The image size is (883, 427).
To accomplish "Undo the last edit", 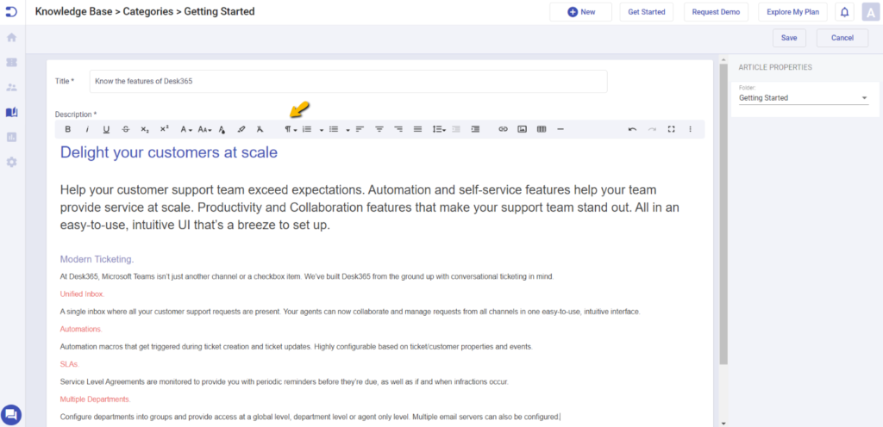I will [x=632, y=129].
